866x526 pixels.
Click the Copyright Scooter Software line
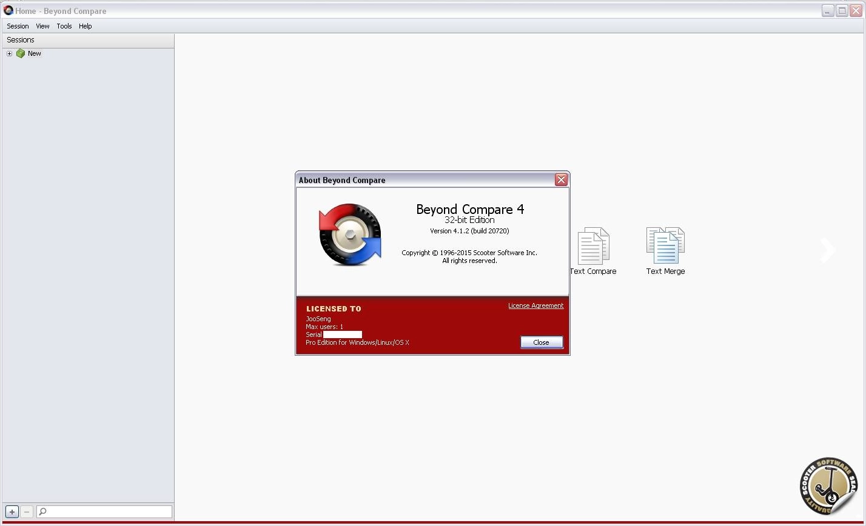tap(469, 253)
